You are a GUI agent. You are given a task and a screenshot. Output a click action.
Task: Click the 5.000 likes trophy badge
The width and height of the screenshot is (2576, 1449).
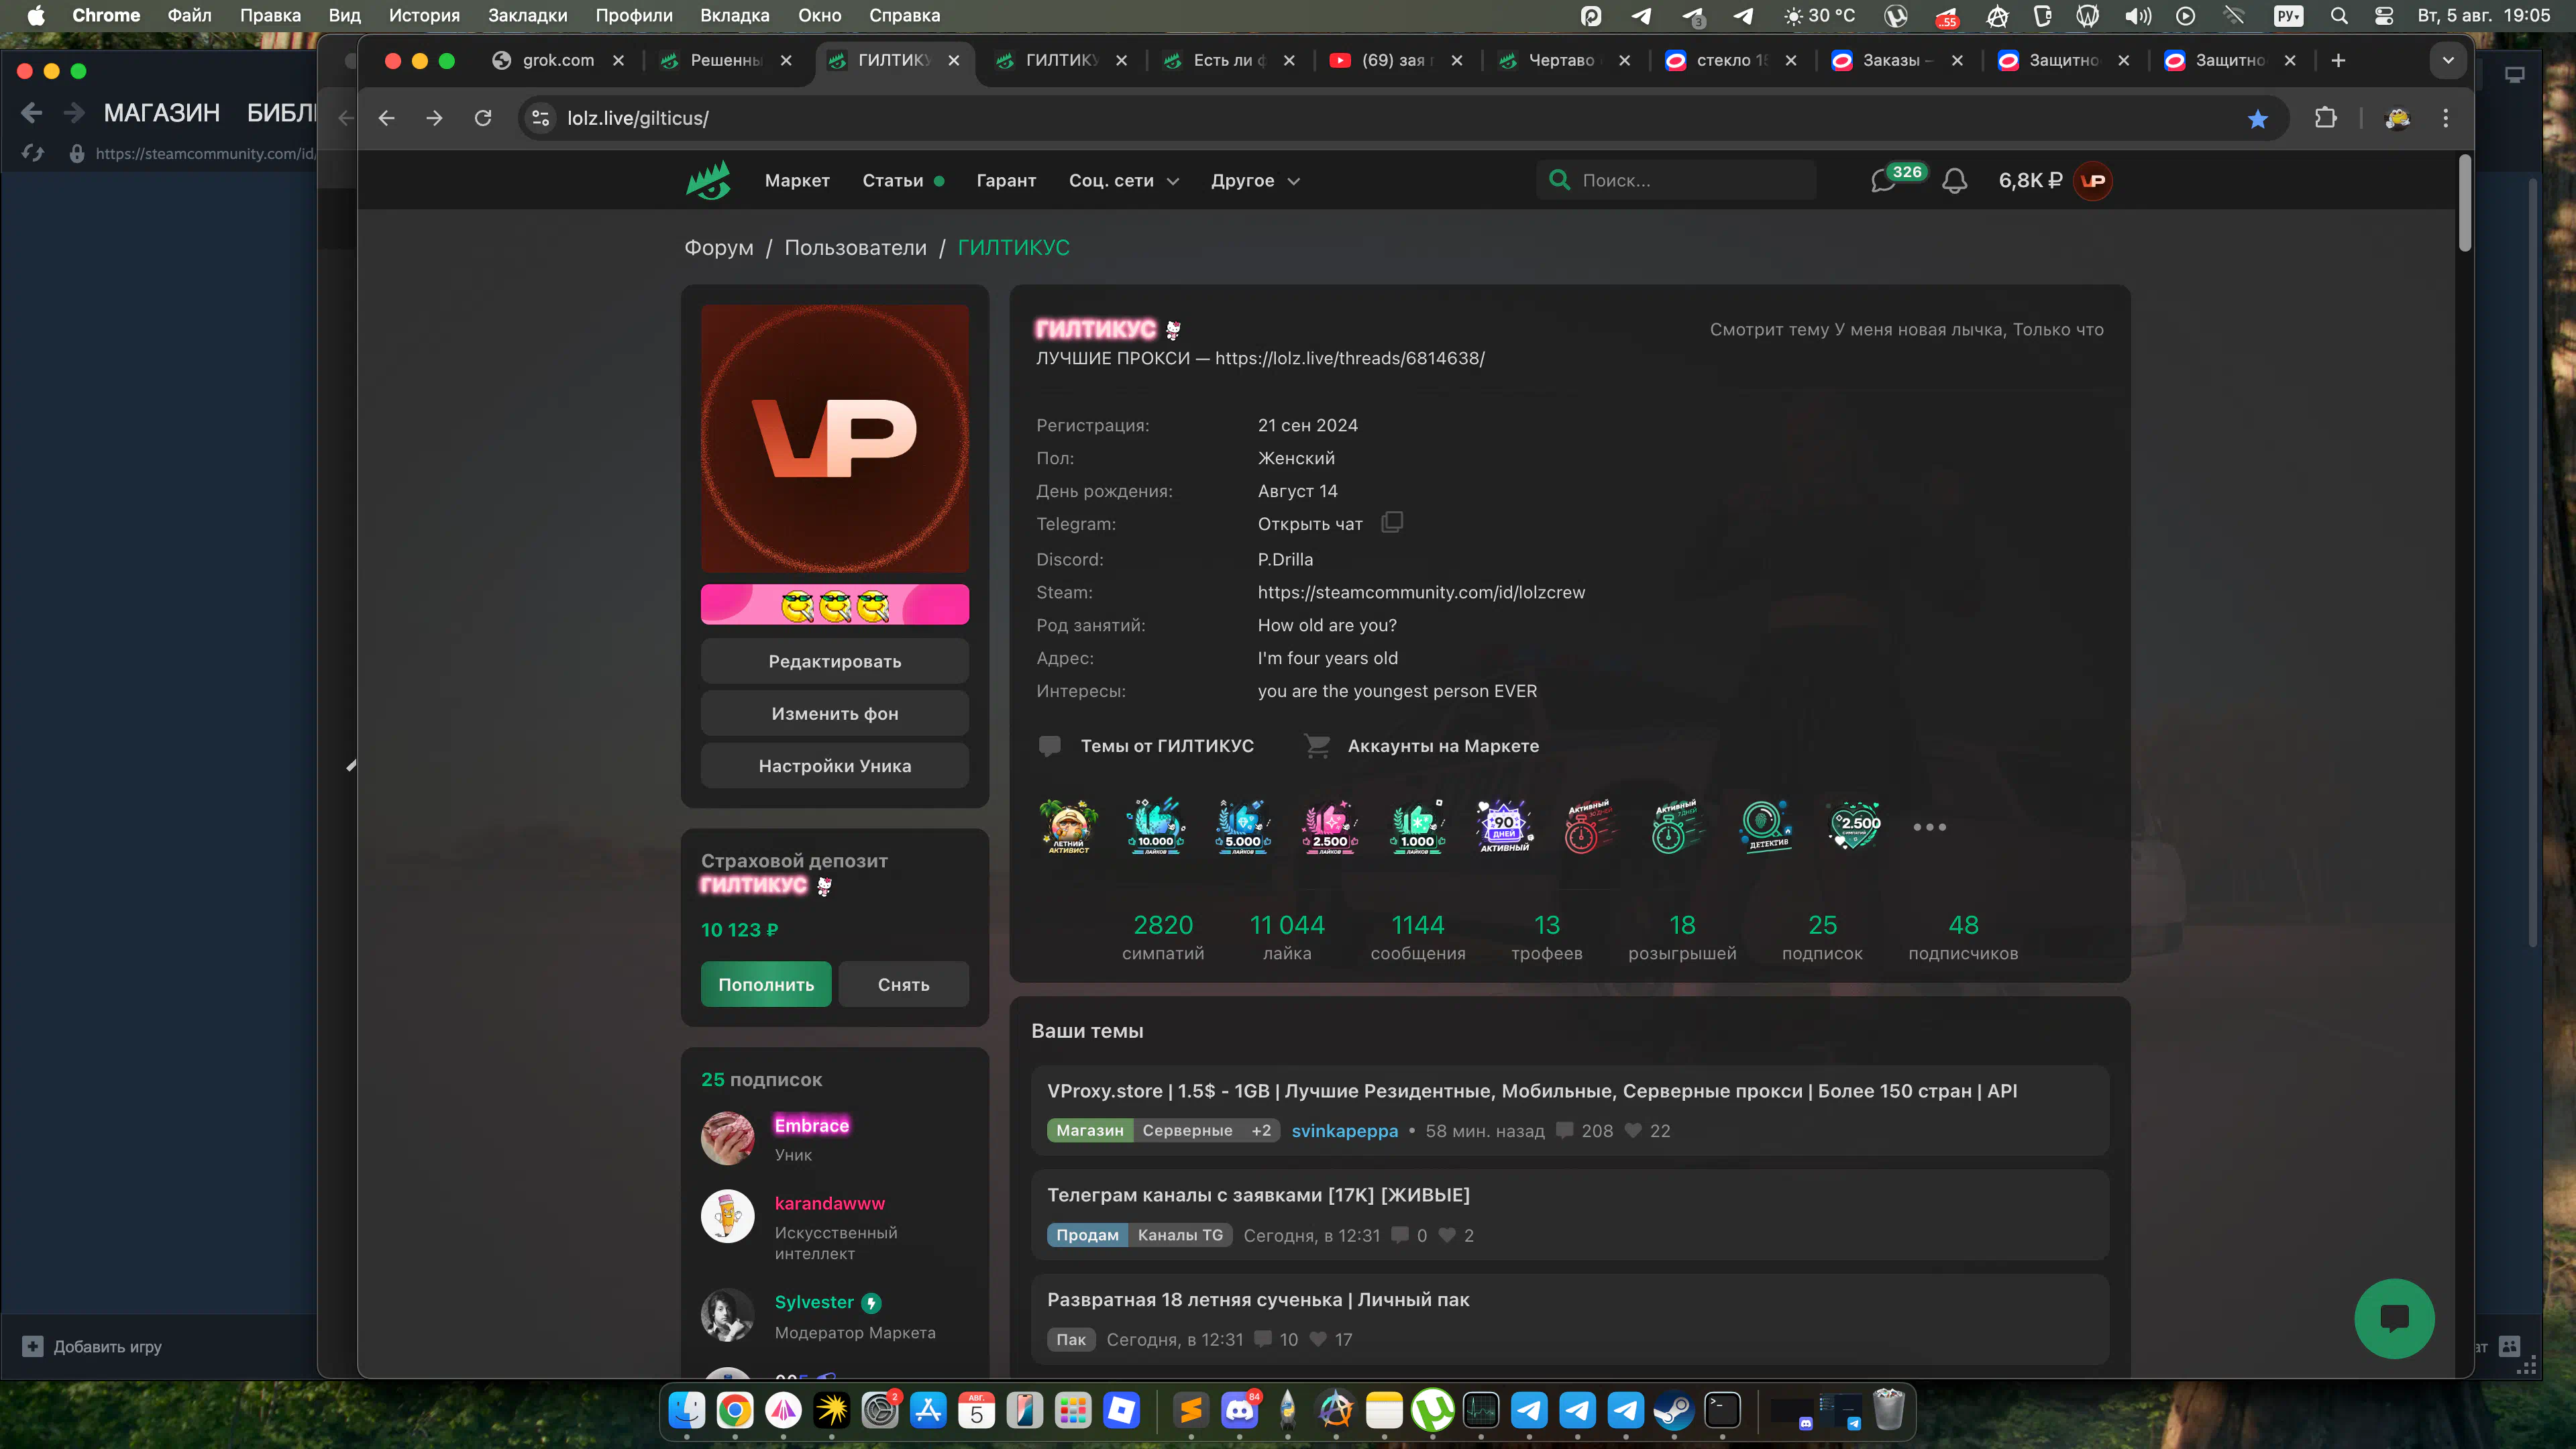[1243, 826]
